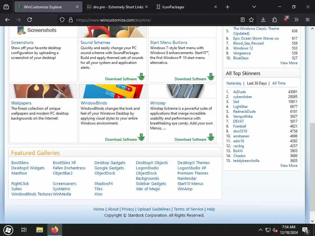Open File Explorer from the taskbar
Viewport: 315px width, 236px height.
coord(40,230)
